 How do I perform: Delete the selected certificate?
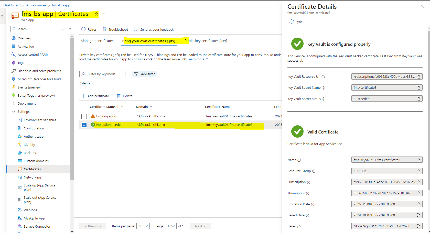(x=125, y=96)
